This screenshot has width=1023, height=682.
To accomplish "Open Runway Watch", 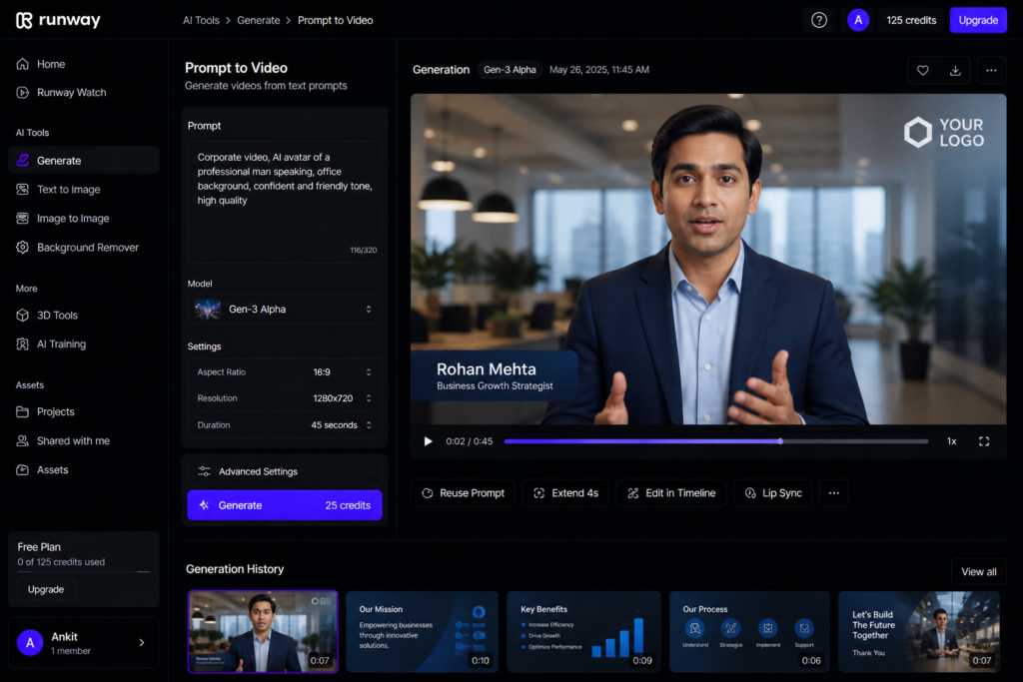I will click(84, 93).
